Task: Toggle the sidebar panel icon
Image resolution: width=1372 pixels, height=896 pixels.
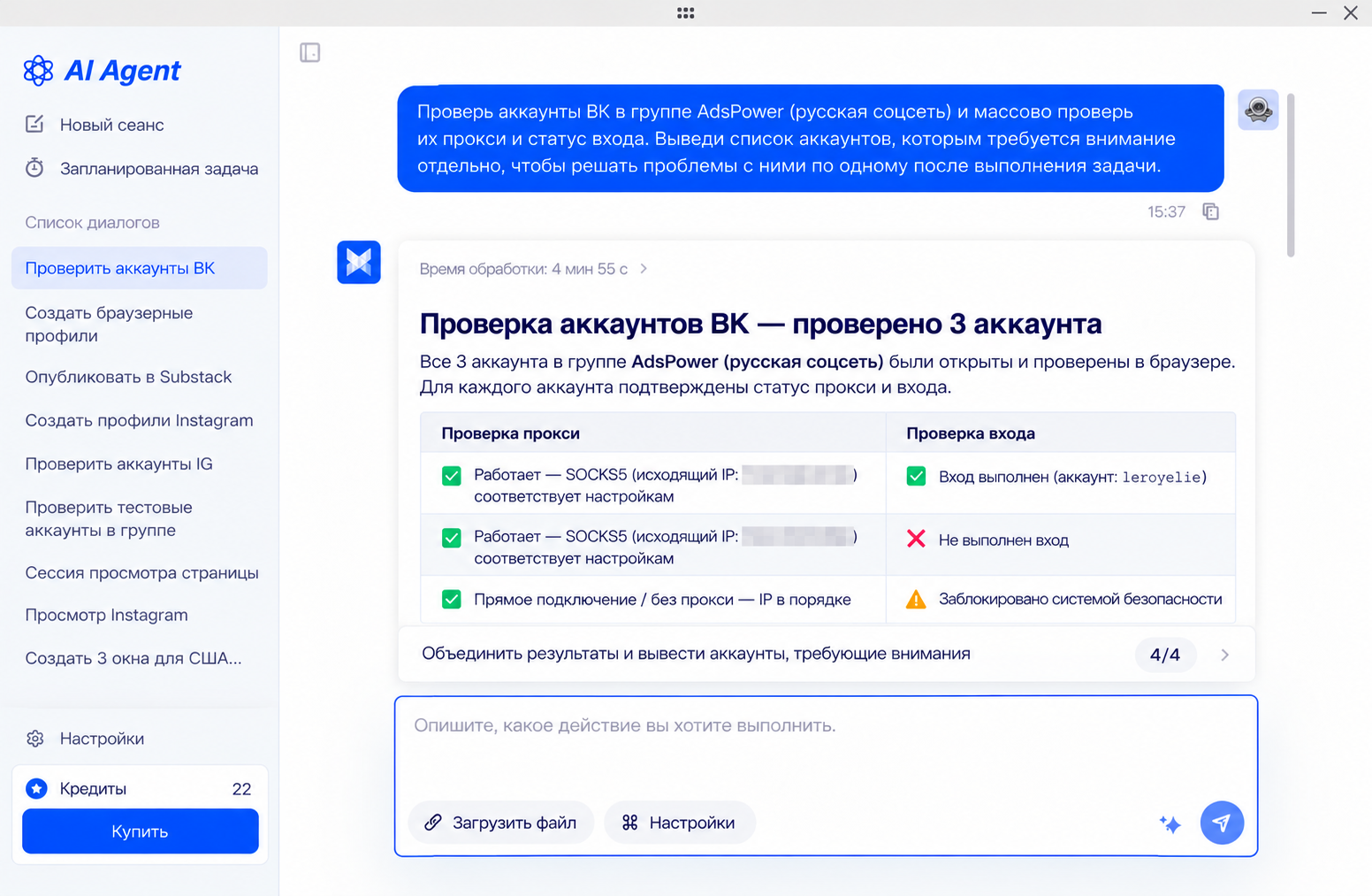Action: point(310,53)
